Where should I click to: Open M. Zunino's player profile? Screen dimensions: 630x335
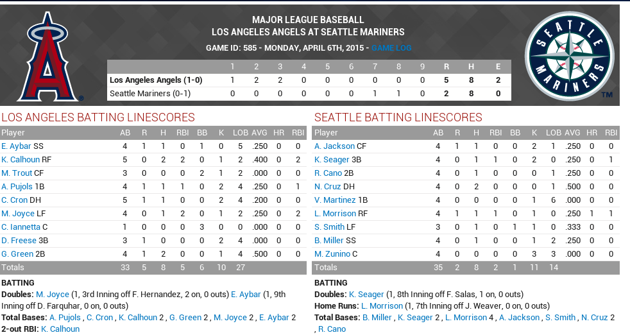coord(332,254)
